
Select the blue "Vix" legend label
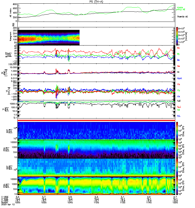coord(178,96)
